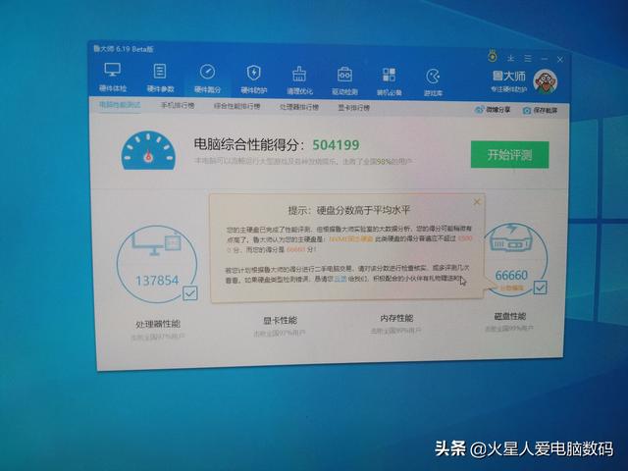Click the disk performance drive icon

[x=510, y=237]
